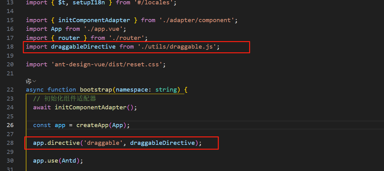Click line number 28 in the gutter

coord(10,143)
